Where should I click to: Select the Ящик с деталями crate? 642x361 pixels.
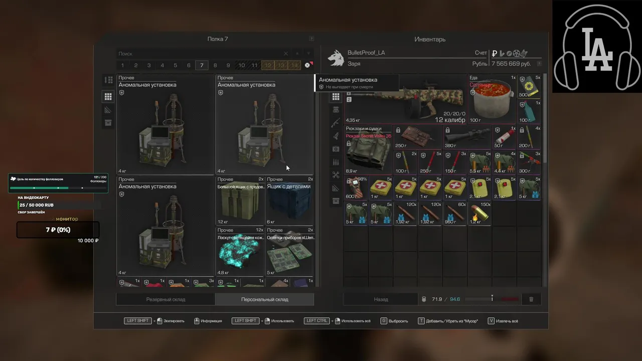pos(289,200)
